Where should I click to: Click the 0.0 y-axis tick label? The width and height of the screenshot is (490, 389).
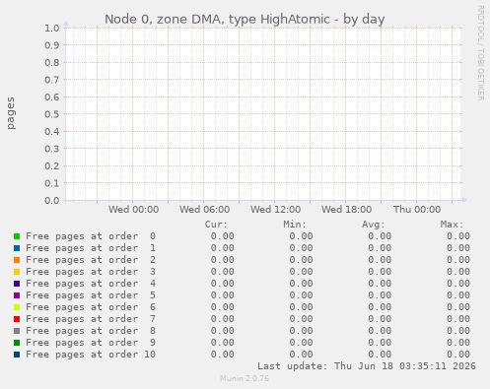click(52, 200)
